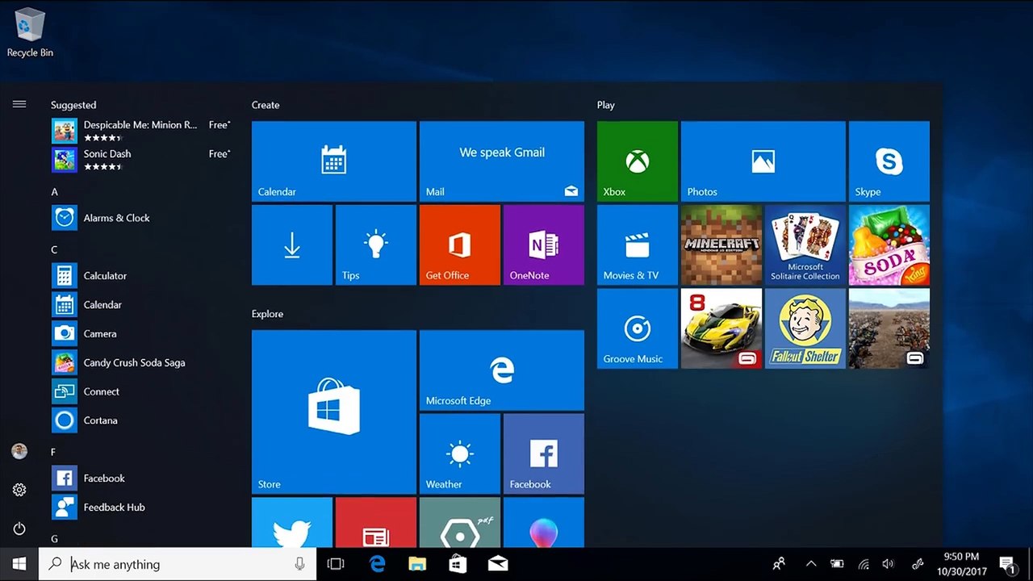Show hidden system tray icons
The height and width of the screenshot is (581, 1033).
pyautogui.click(x=811, y=564)
